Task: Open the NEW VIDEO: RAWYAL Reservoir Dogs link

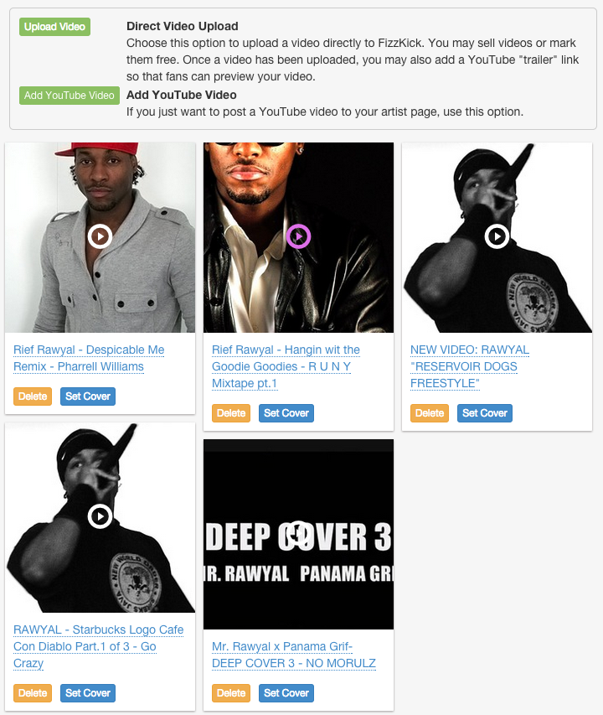Action: click(470, 366)
